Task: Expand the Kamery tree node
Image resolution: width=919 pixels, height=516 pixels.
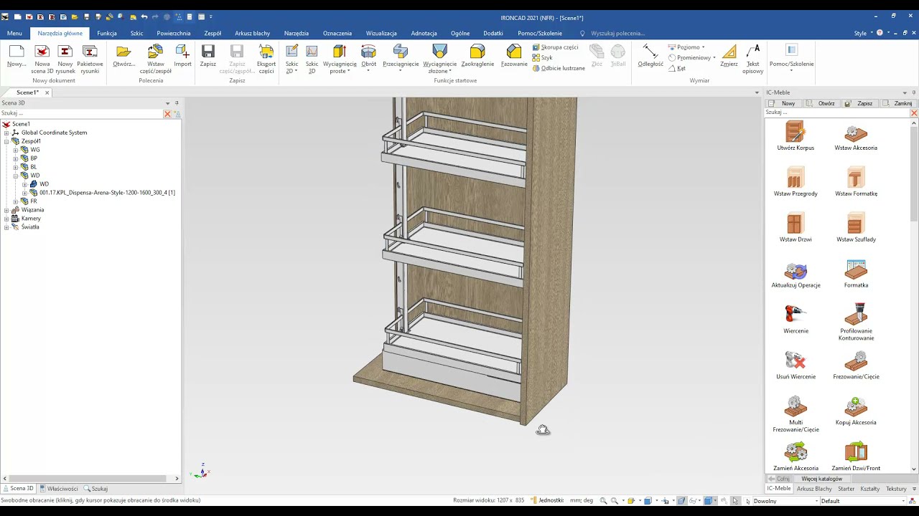Action: (6, 219)
